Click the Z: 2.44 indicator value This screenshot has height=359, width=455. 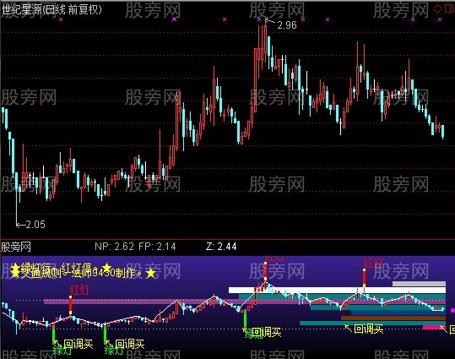pyautogui.click(x=221, y=247)
